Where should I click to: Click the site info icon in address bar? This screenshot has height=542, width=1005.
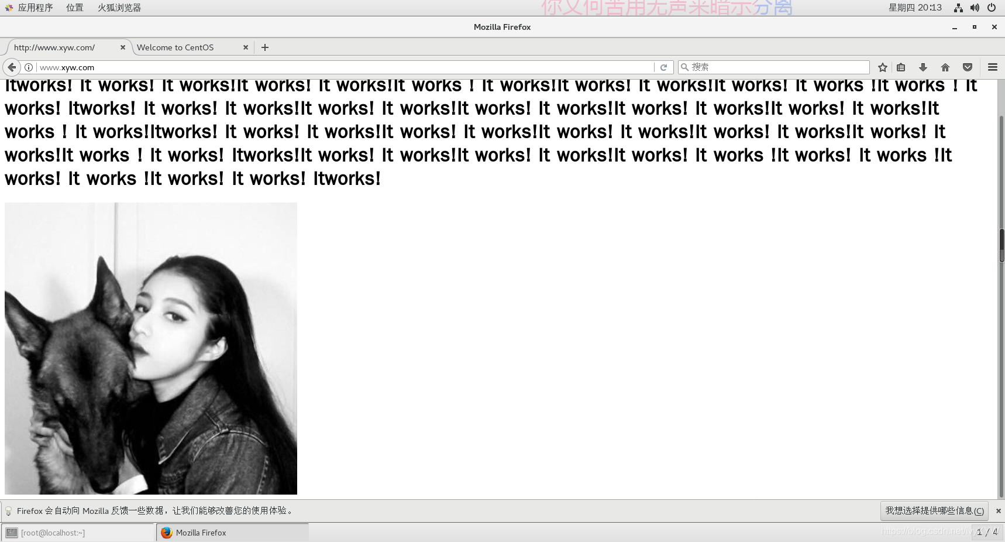pyautogui.click(x=29, y=67)
